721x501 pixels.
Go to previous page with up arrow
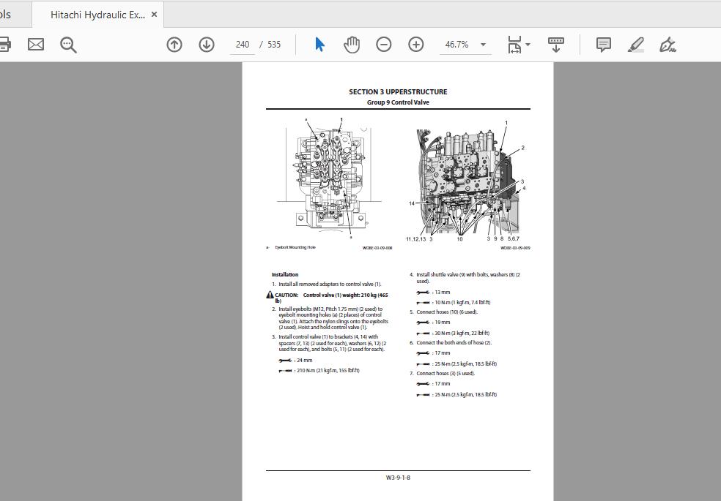[x=174, y=45]
